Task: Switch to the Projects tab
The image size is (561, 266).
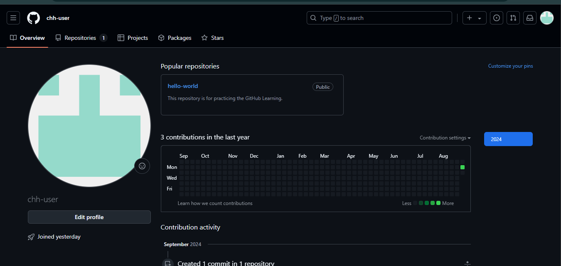Action: [133, 38]
